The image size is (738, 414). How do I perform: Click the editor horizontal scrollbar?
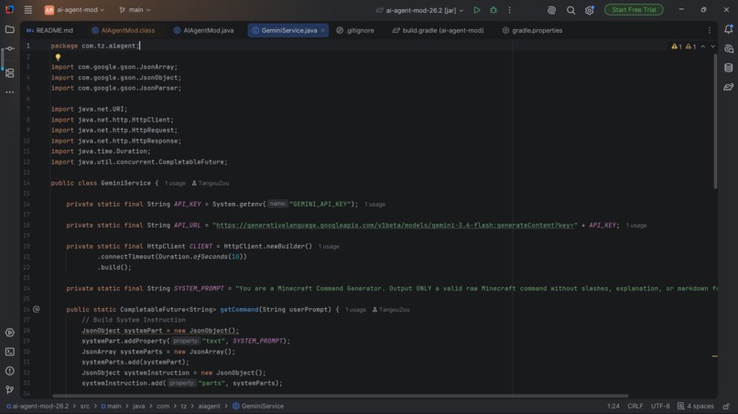(x=340, y=396)
